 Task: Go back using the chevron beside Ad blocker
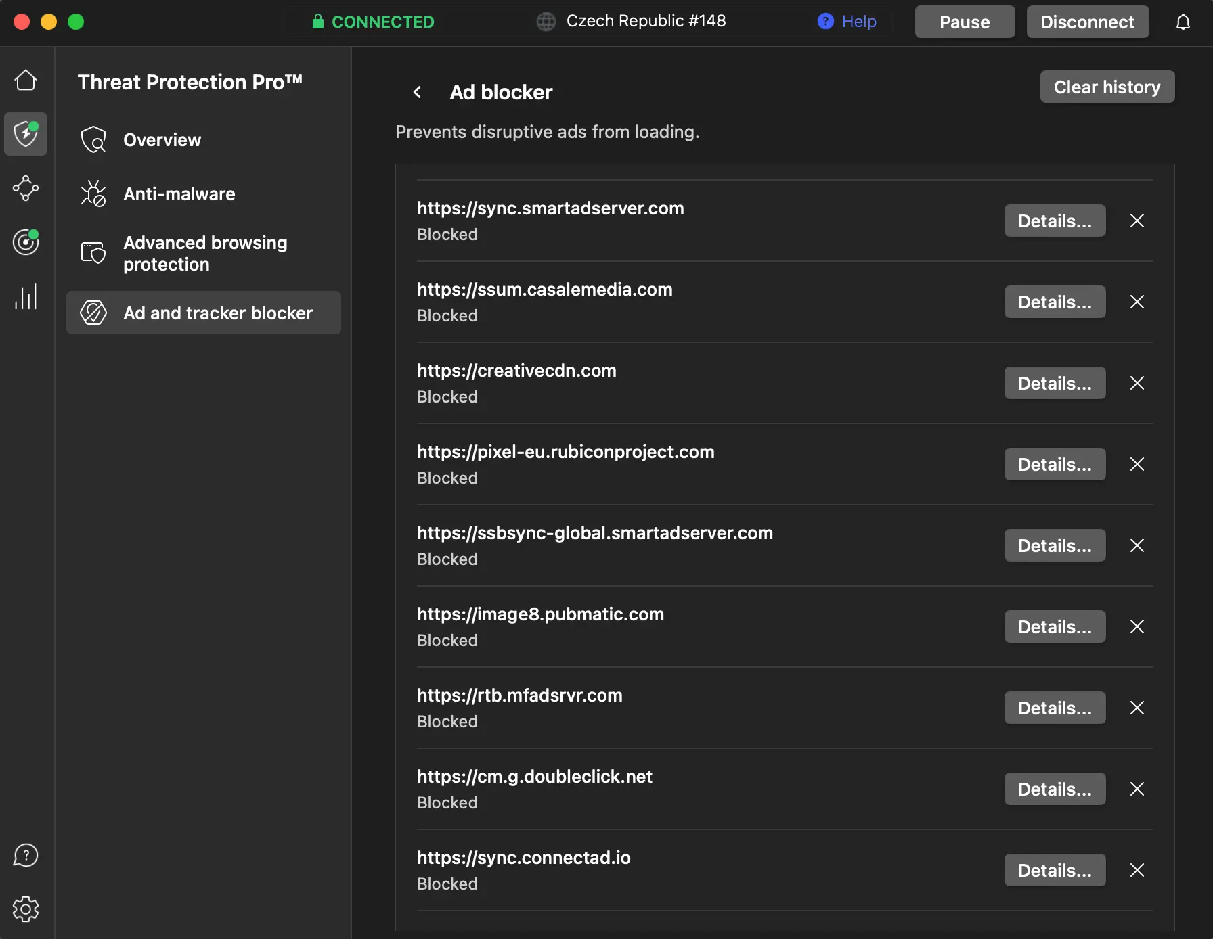pyautogui.click(x=418, y=92)
